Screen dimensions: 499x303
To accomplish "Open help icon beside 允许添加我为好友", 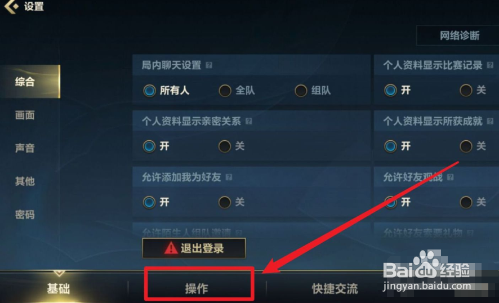I will pyautogui.click(x=229, y=177).
